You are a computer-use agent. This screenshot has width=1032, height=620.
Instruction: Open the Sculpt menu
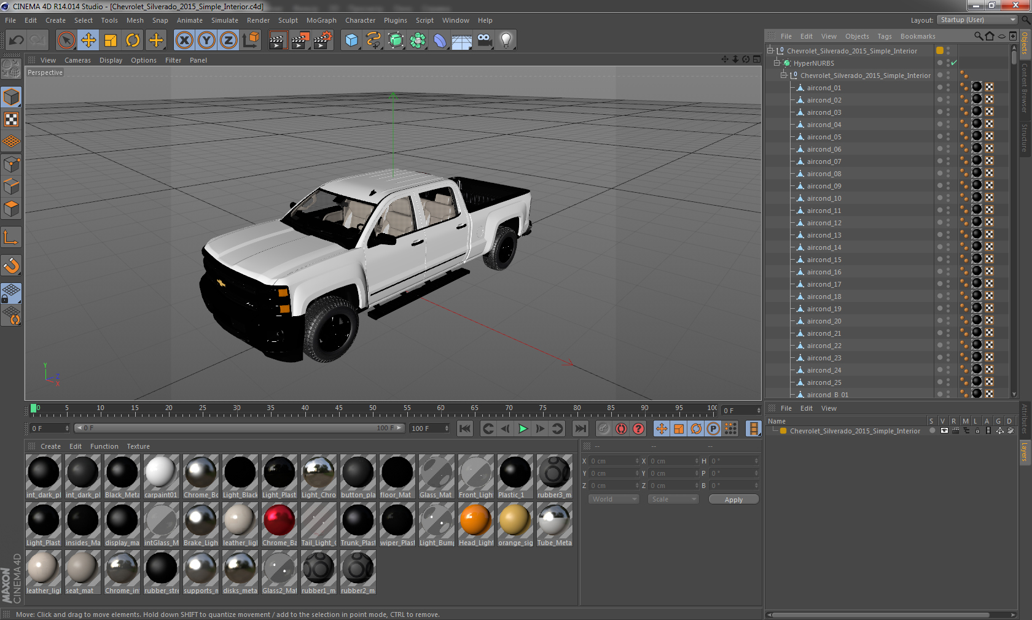(287, 20)
